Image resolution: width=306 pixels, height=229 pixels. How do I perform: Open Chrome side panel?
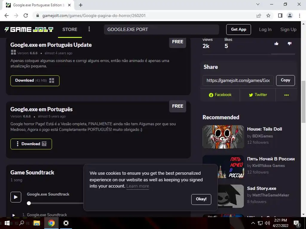click(280, 16)
